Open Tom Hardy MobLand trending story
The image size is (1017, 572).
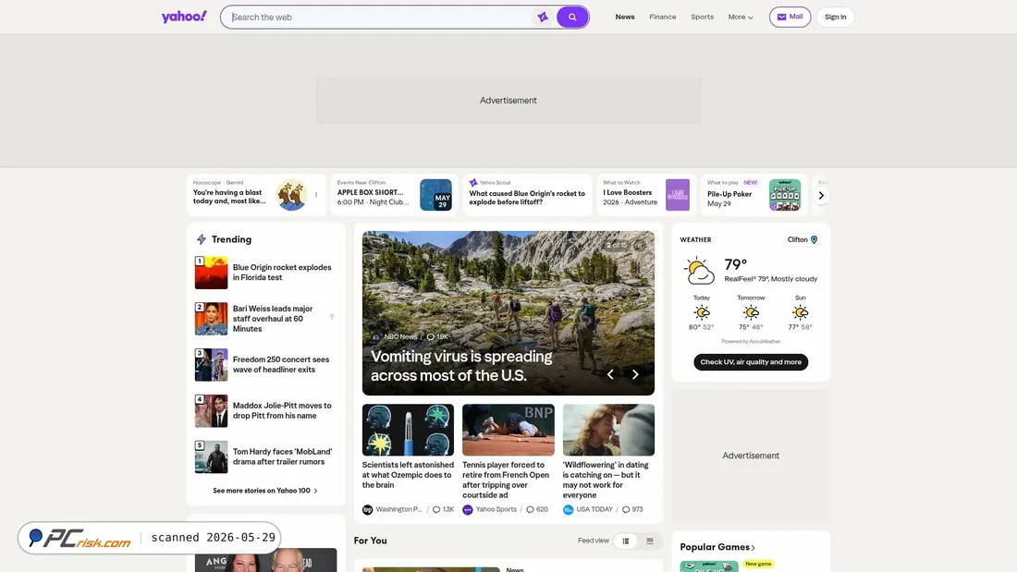pyautogui.click(x=282, y=456)
